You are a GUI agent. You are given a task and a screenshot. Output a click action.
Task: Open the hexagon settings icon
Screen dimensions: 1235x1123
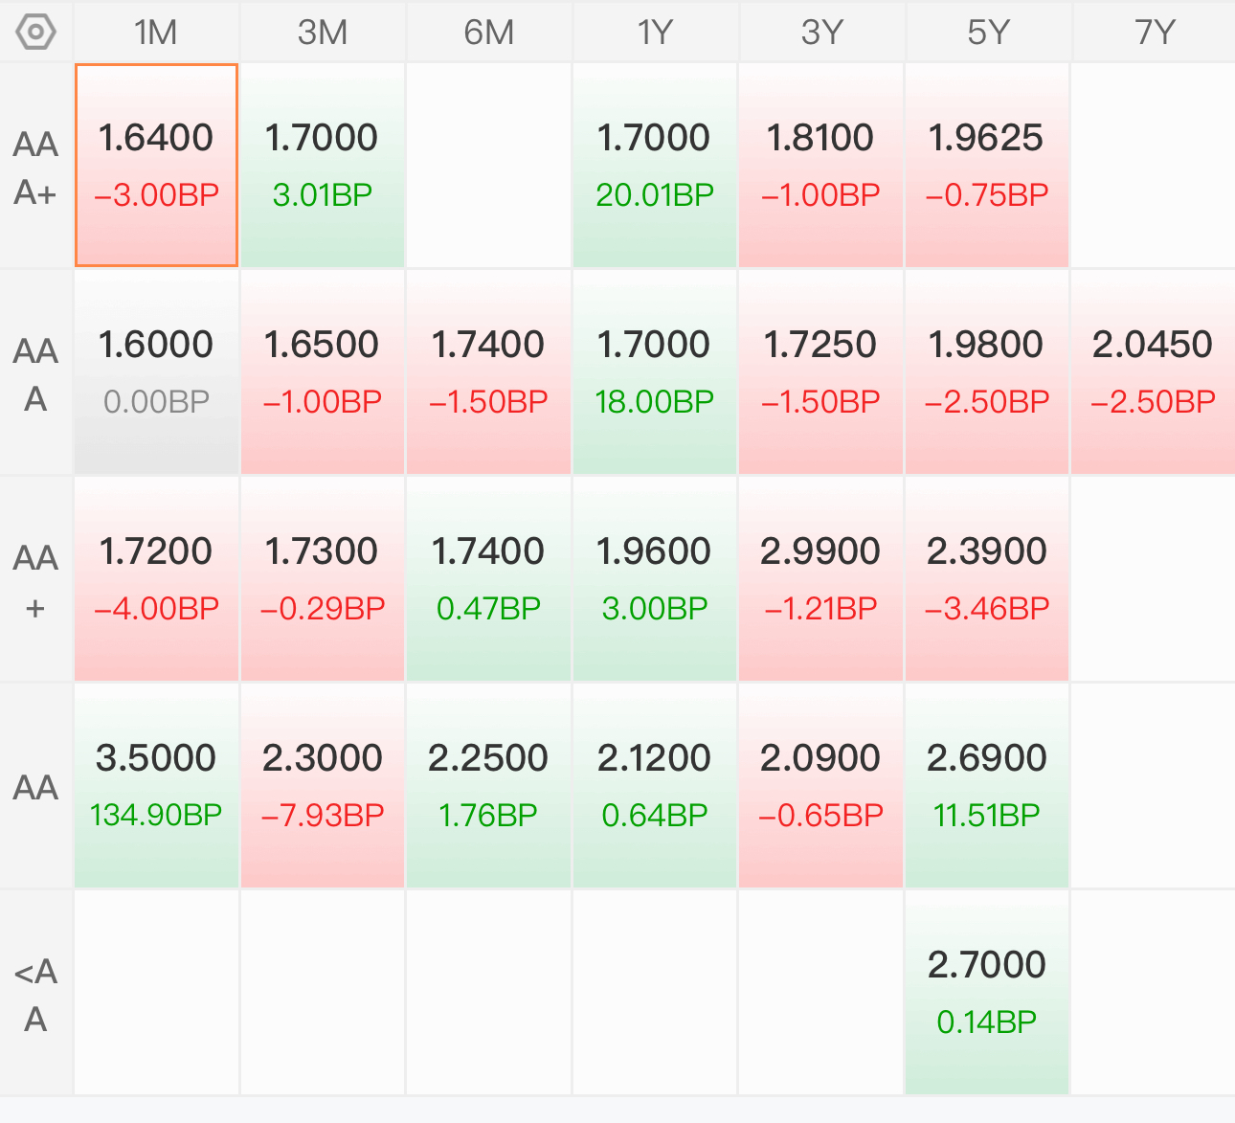tap(36, 32)
